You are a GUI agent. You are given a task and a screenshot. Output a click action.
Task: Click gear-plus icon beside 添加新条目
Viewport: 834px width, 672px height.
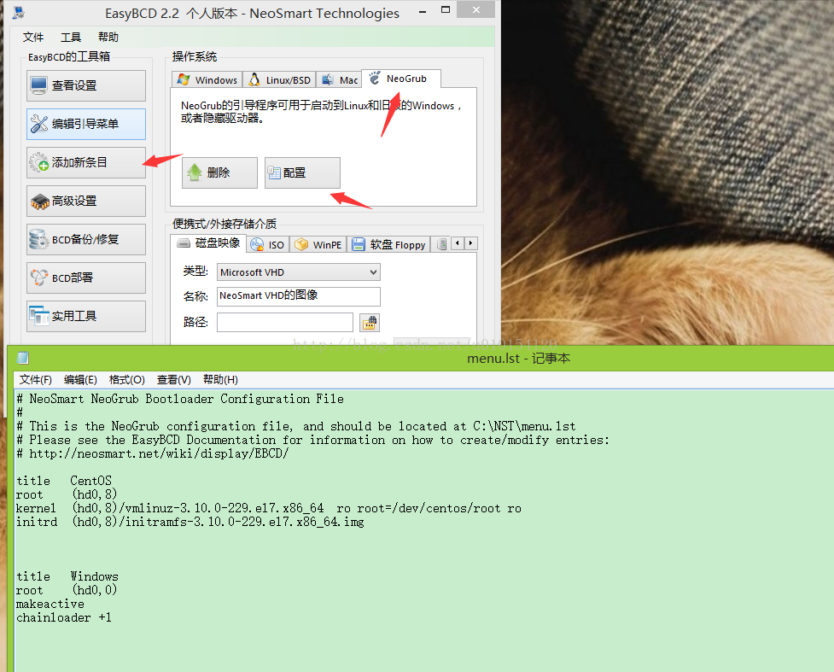point(38,162)
